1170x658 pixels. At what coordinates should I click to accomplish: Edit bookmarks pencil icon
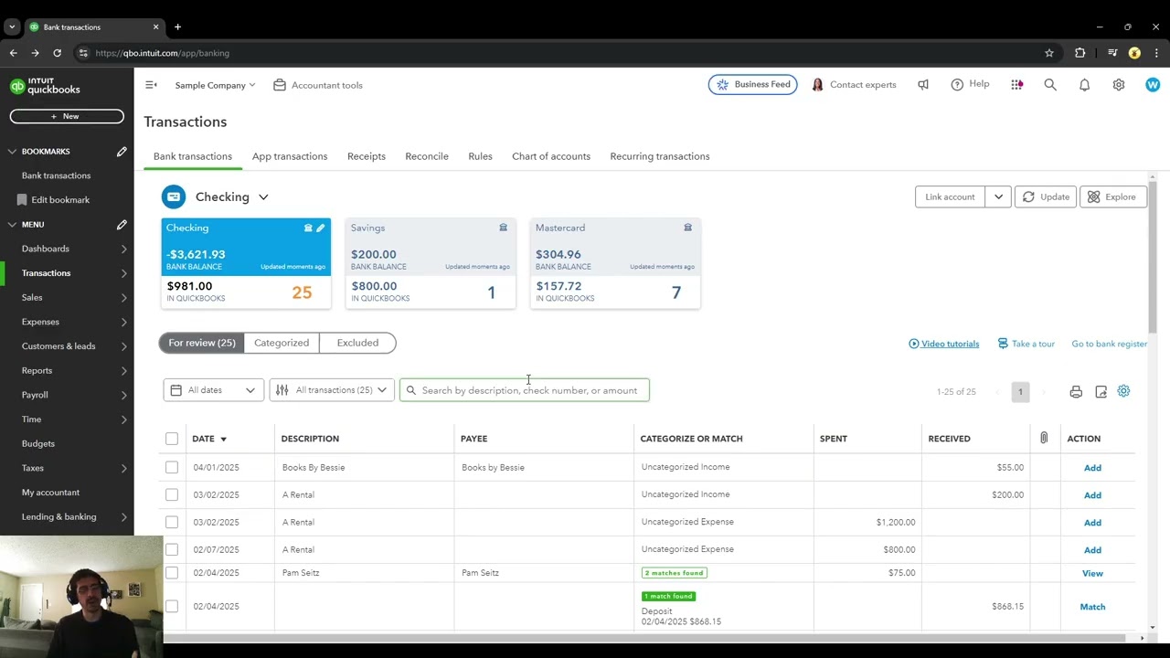click(122, 152)
